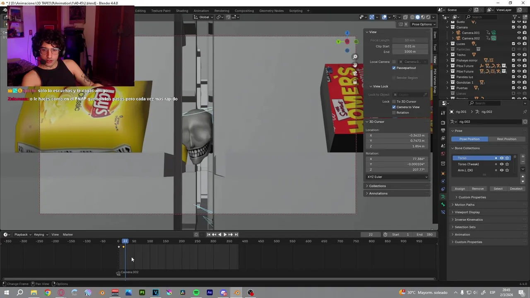Open the Keying menu in timeline
Image resolution: width=530 pixels, height=298 pixels.
pos(41,235)
